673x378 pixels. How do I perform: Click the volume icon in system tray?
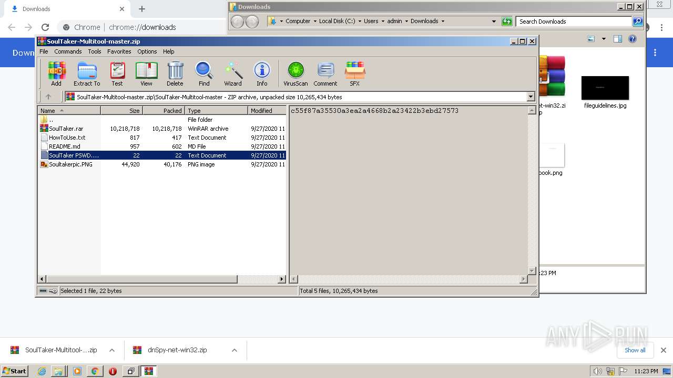click(x=598, y=371)
